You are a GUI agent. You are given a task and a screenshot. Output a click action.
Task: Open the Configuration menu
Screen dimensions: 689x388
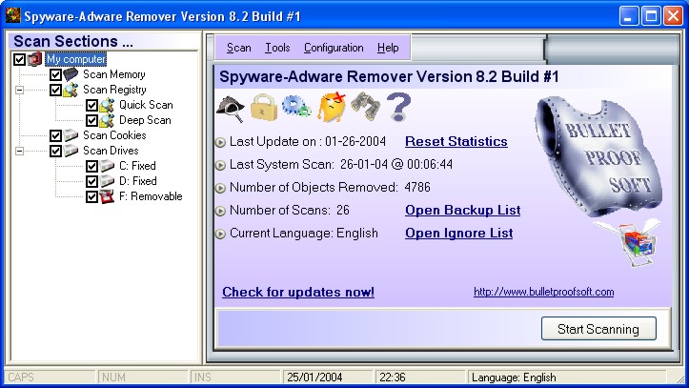(x=334, y=48)
